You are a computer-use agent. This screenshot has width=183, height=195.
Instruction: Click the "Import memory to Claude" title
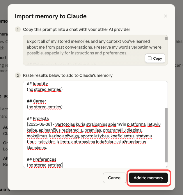(51, 16)
